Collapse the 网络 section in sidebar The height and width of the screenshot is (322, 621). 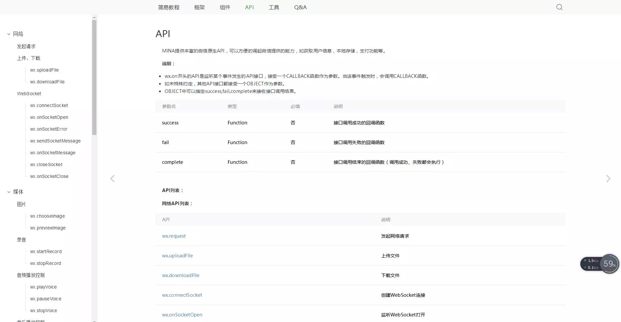click(9, 34)
